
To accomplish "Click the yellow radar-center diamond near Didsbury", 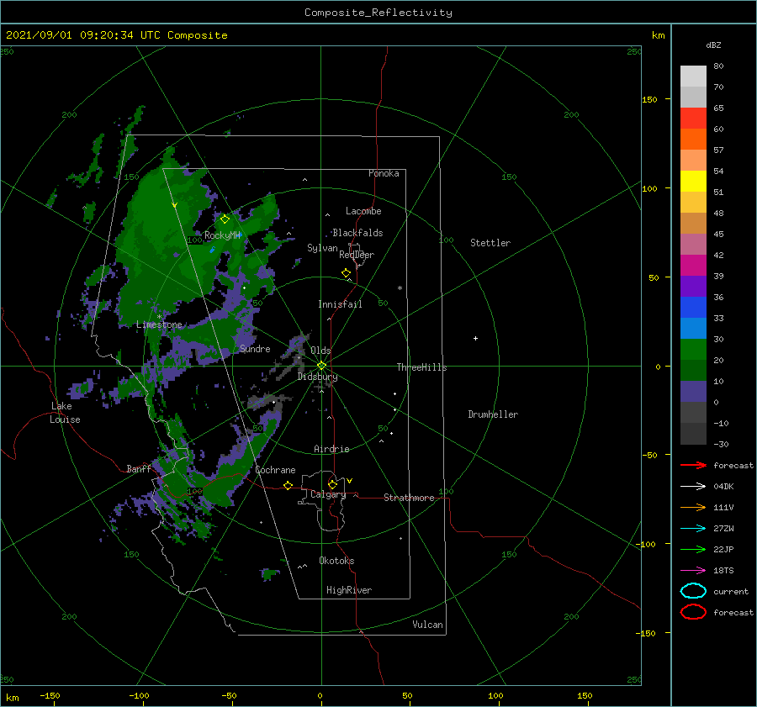I will tap(321, 366).
